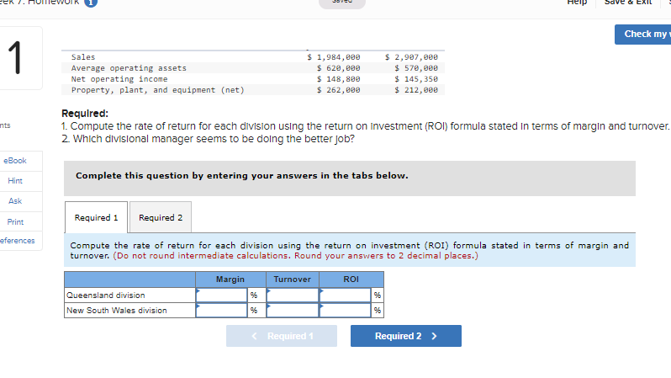Viewport: 671px width, 378px height.
Task: Click the $ 212,000 property value
Action: point(416,90)
